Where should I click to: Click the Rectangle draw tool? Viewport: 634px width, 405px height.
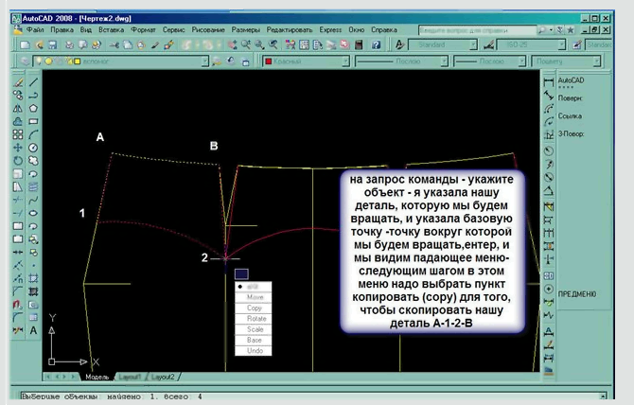click(x=34, y=122)
